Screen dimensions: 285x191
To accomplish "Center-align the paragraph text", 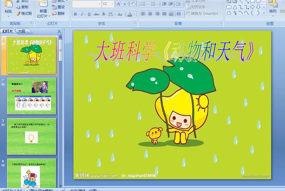I will click(150, 14).
